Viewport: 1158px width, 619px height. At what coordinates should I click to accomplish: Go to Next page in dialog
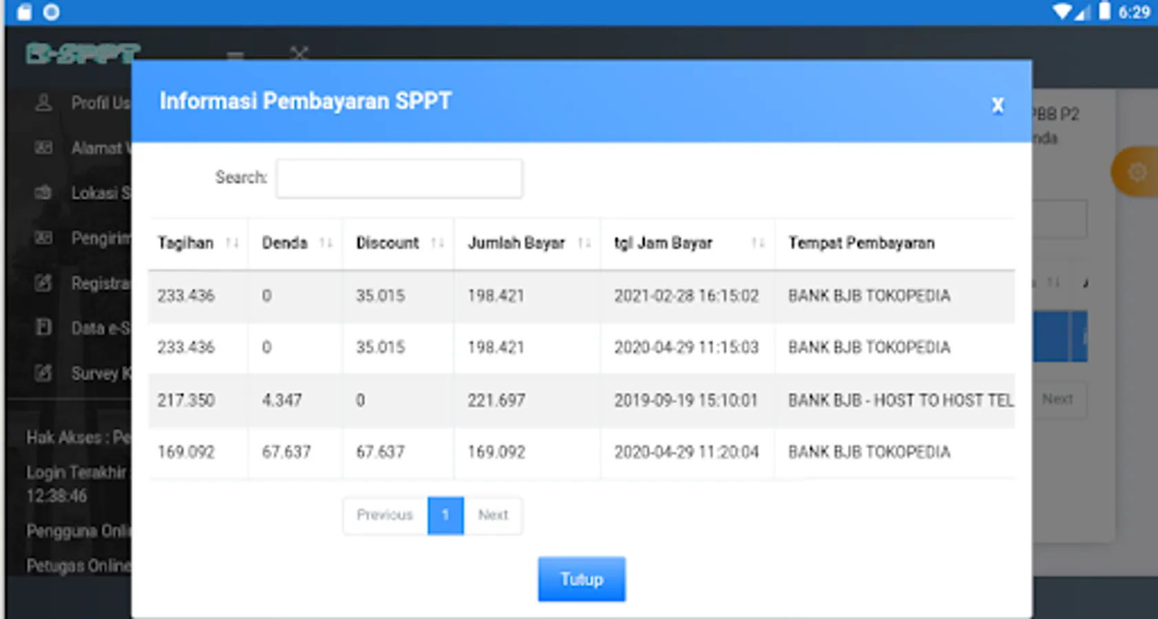click(493, 515)
